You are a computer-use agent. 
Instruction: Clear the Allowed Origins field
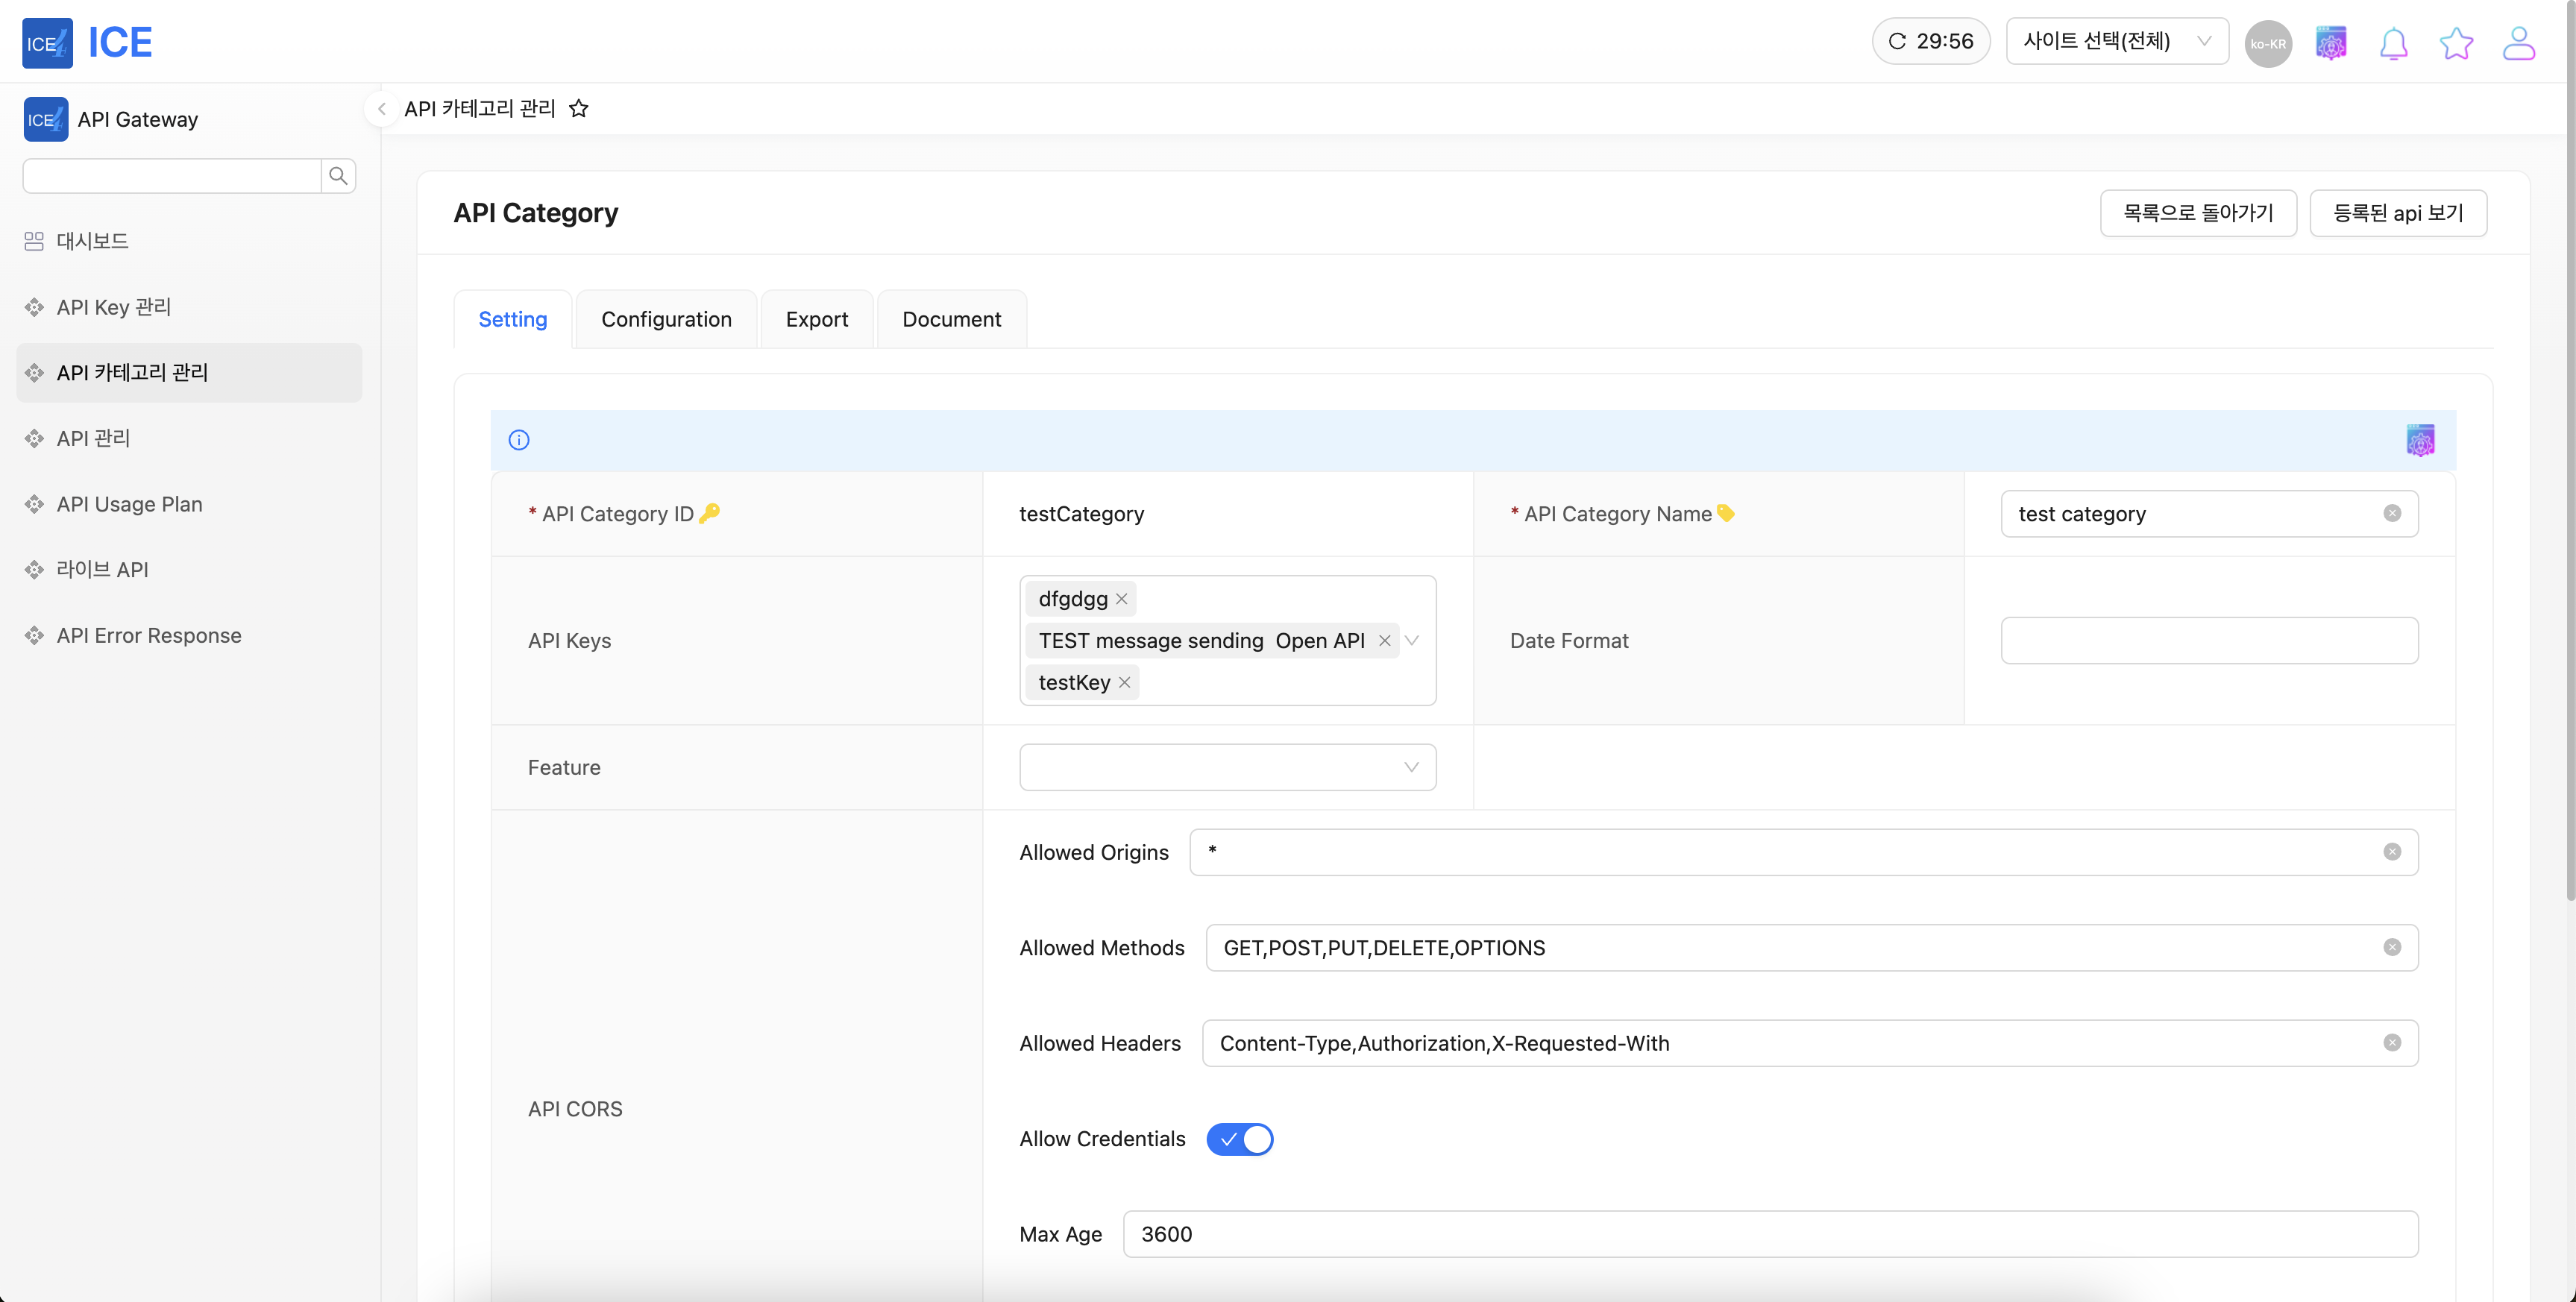[2392, 852]
